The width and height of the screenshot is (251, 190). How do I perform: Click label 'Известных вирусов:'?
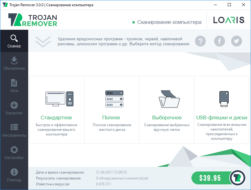click(53, 184)
